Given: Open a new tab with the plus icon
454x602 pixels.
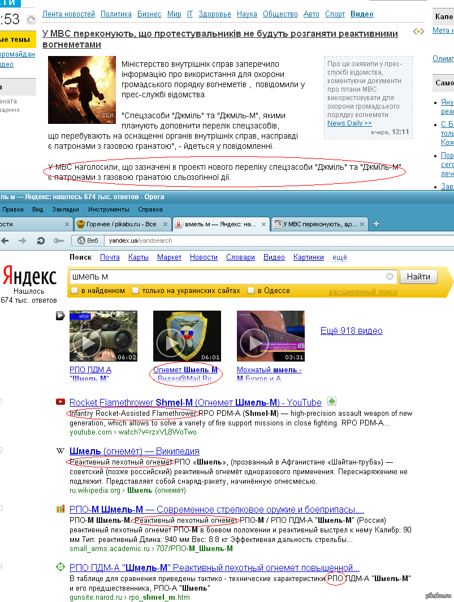Looking at the screenshot, I should point(376,224).
